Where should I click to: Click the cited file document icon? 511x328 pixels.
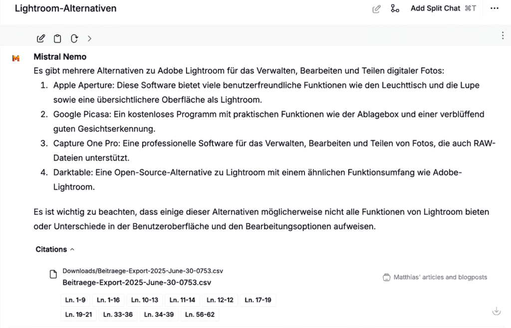53,274
